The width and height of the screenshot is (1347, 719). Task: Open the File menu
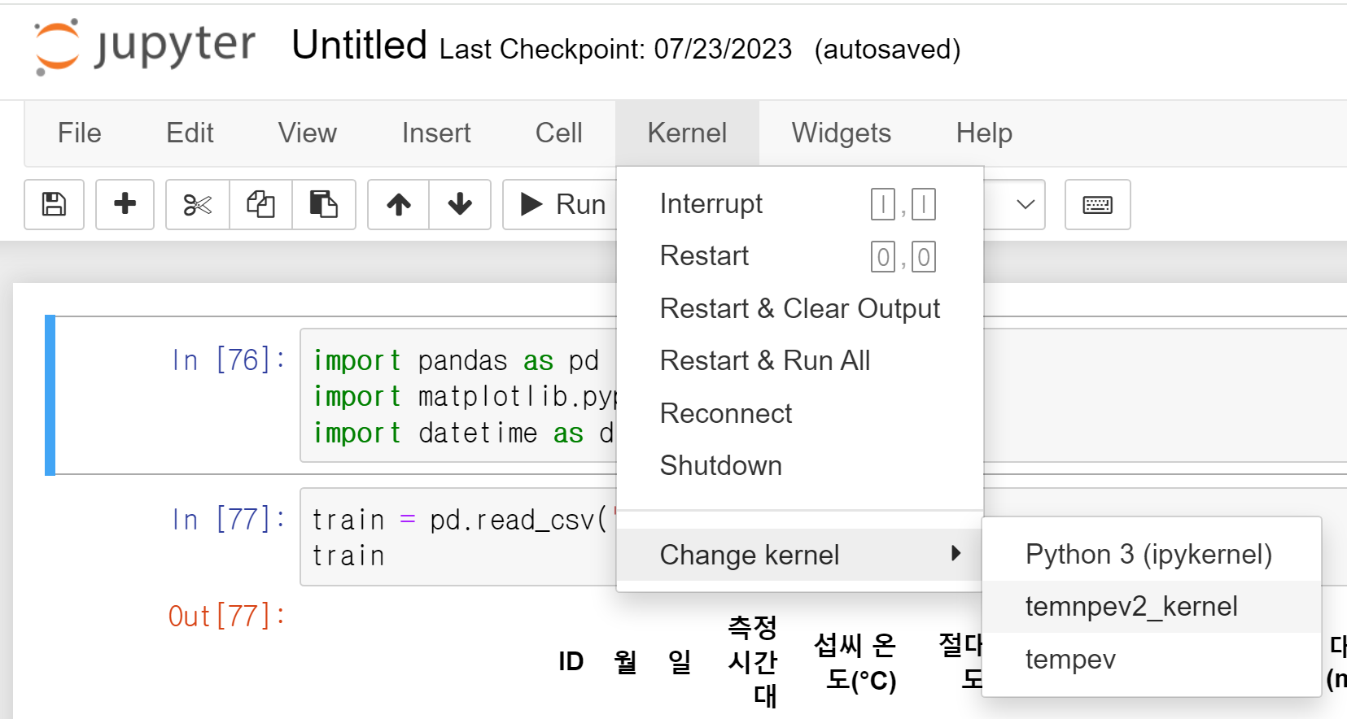click(x=80, y=133)
